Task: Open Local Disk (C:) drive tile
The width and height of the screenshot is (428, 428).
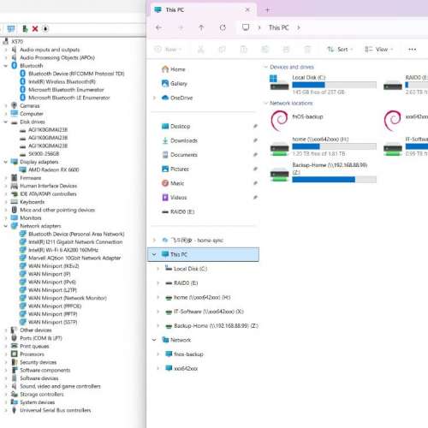Action: (323, 85)
